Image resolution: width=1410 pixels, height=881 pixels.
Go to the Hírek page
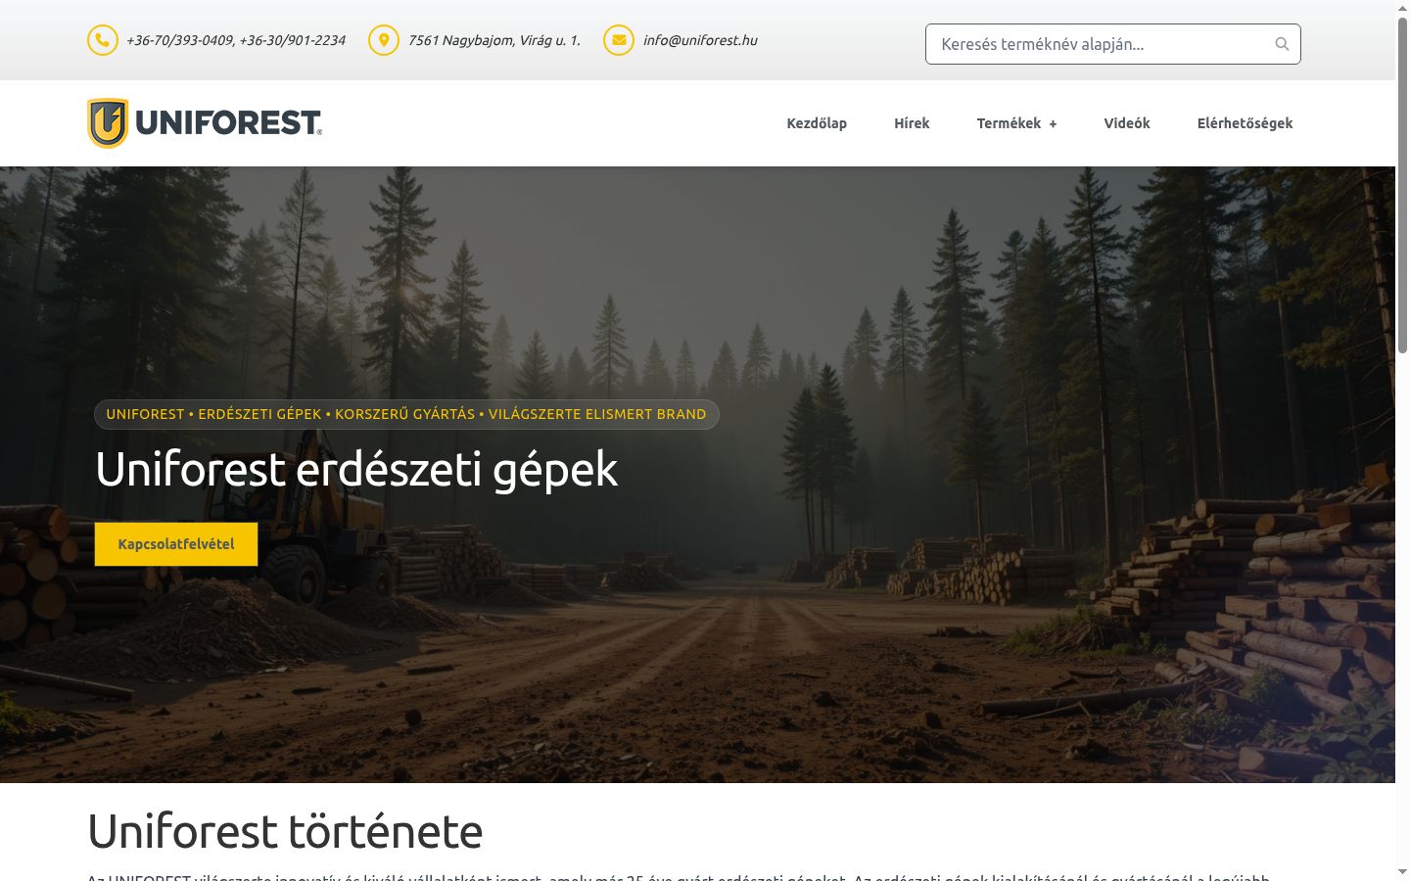pos(912,123)
